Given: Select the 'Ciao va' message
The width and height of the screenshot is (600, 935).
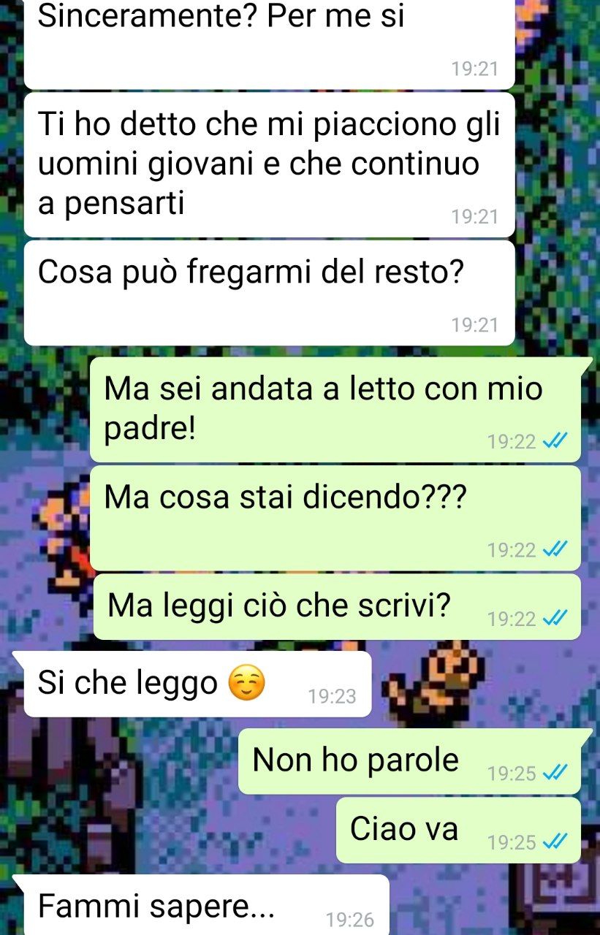Looking at the screenshot, I should (458, 831).
